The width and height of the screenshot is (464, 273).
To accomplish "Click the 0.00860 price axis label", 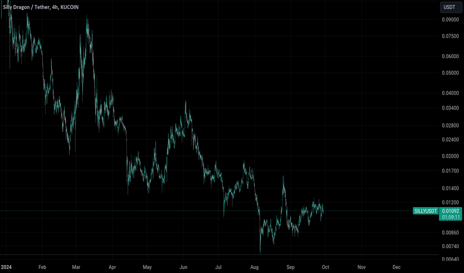I will click(450, 233).
